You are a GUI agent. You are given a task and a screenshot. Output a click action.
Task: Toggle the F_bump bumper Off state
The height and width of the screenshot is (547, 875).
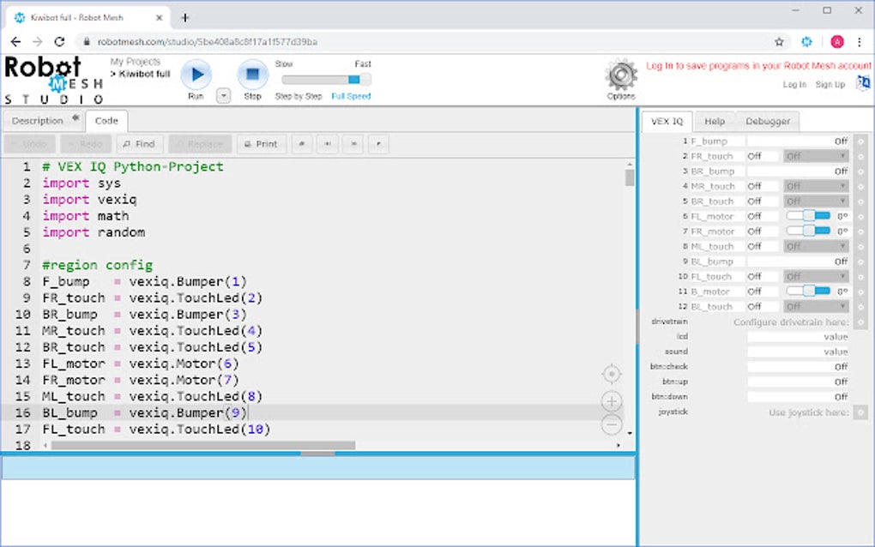coord(842,140)
